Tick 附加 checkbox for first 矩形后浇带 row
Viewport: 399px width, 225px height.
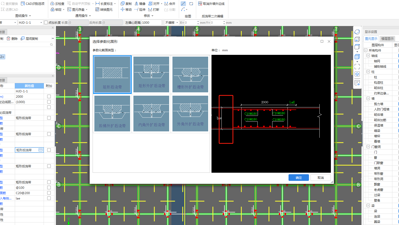49,118
